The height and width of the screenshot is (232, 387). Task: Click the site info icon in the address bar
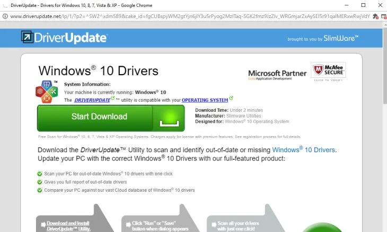click(x=5, y=16)
